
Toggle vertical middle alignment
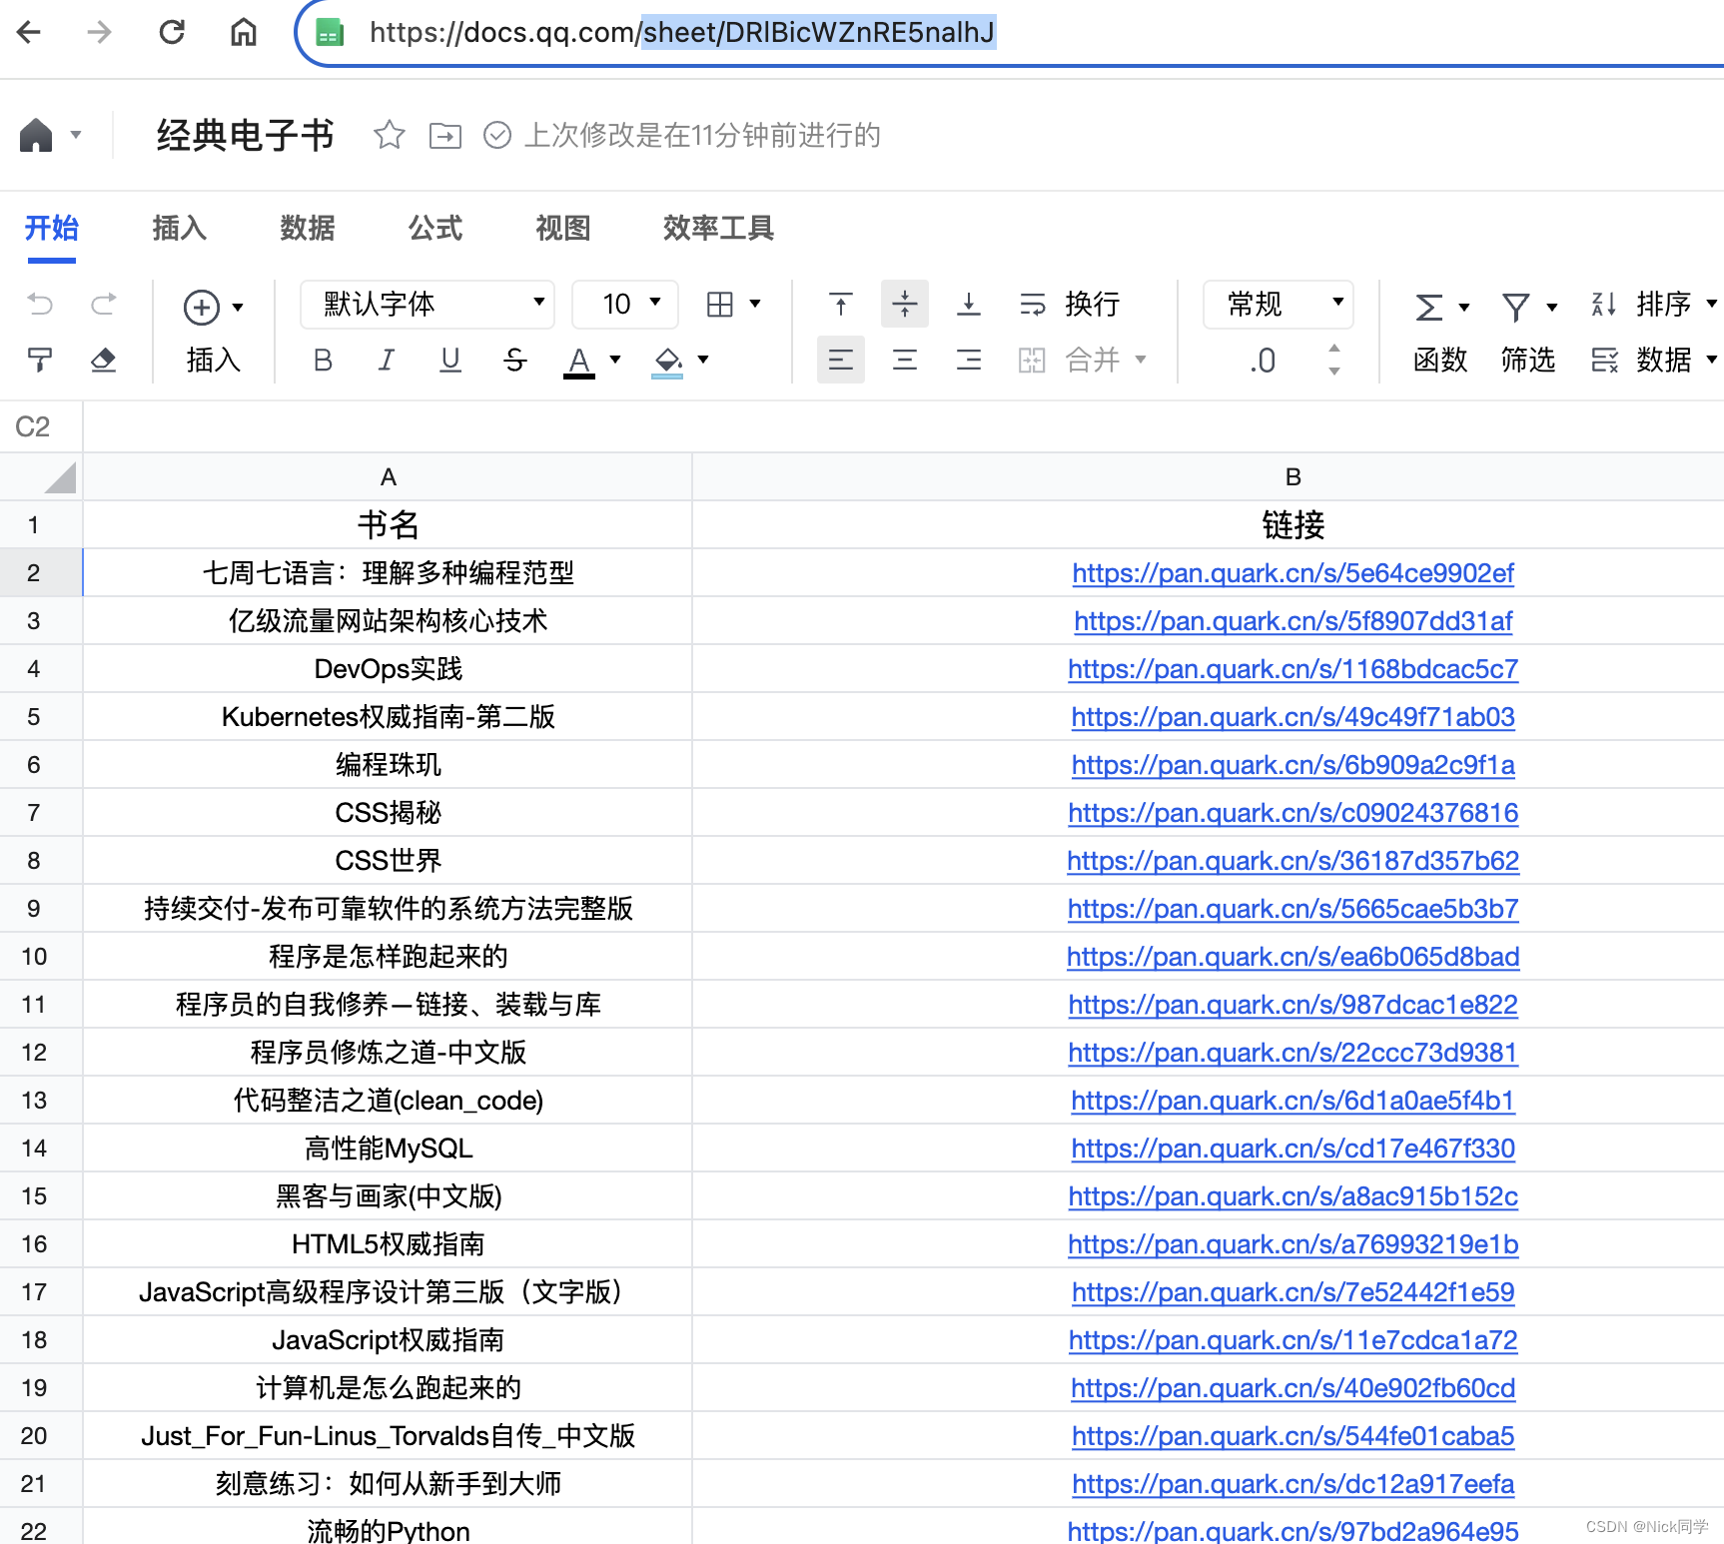tap(905, 304)
